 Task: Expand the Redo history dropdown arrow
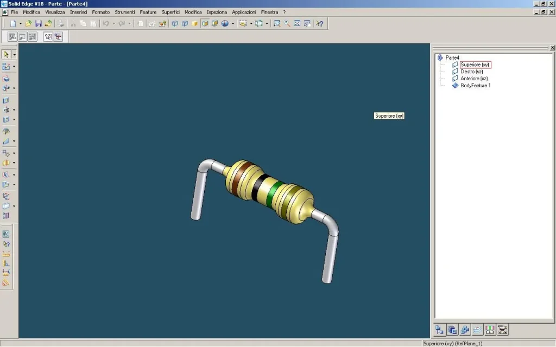point(129,24)
